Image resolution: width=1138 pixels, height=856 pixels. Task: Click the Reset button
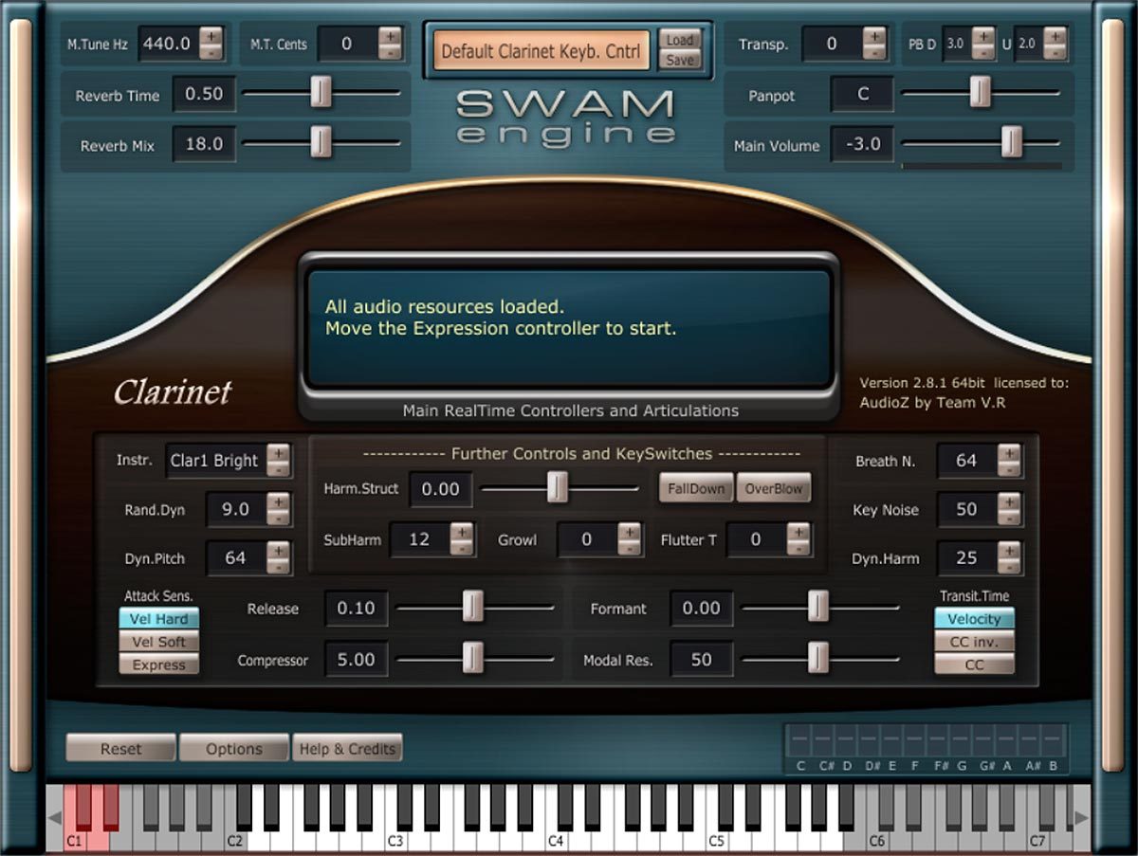click(x=120, y=748)
